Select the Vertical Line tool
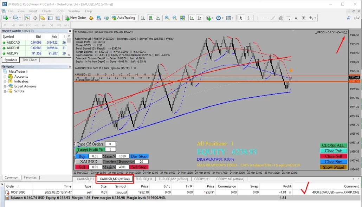362x207 pixels. pos(258,18)
